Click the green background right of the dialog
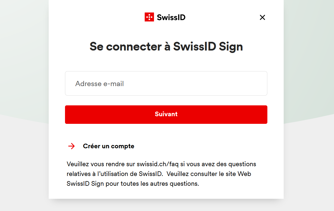 pyautogui.click(x=309, y=54)
